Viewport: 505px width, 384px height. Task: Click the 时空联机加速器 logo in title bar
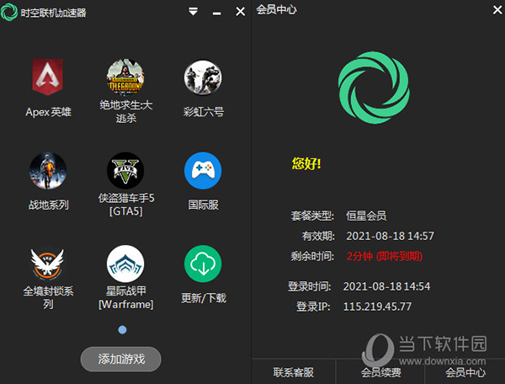tap(10, 12)
